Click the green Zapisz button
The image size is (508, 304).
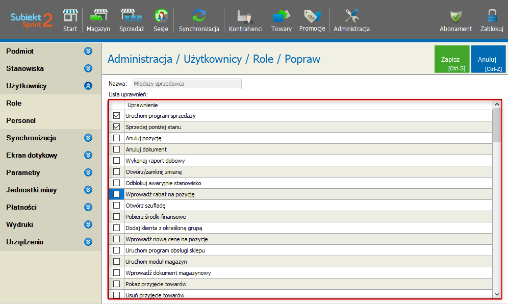pyautogui.click(x=452, y=60)
